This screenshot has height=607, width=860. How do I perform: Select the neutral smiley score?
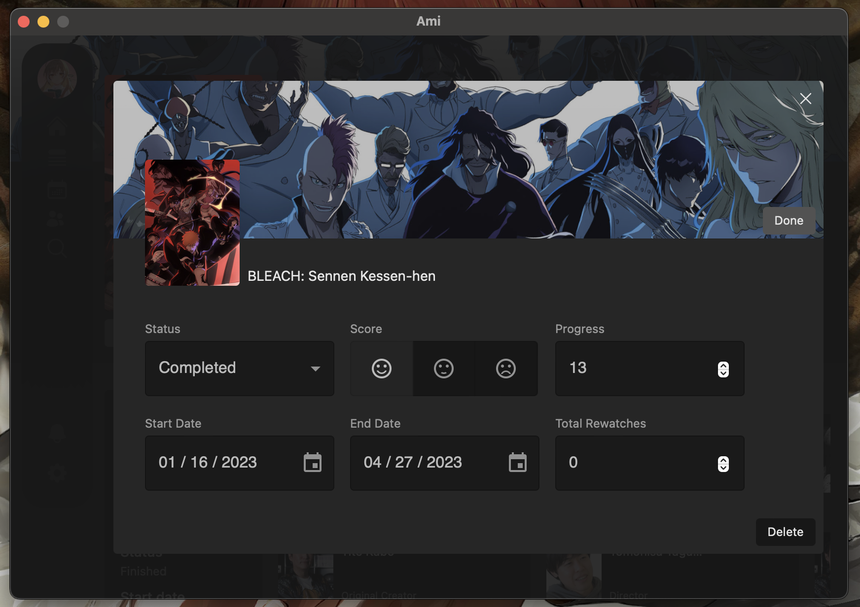443,369
